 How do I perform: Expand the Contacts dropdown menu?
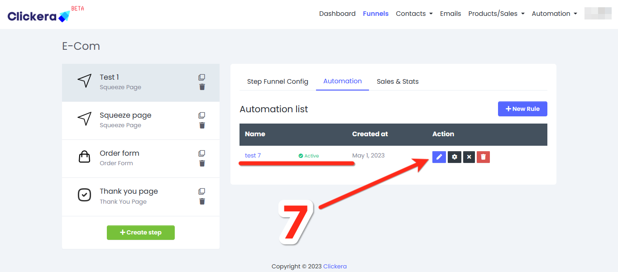[x=414, y=14]
